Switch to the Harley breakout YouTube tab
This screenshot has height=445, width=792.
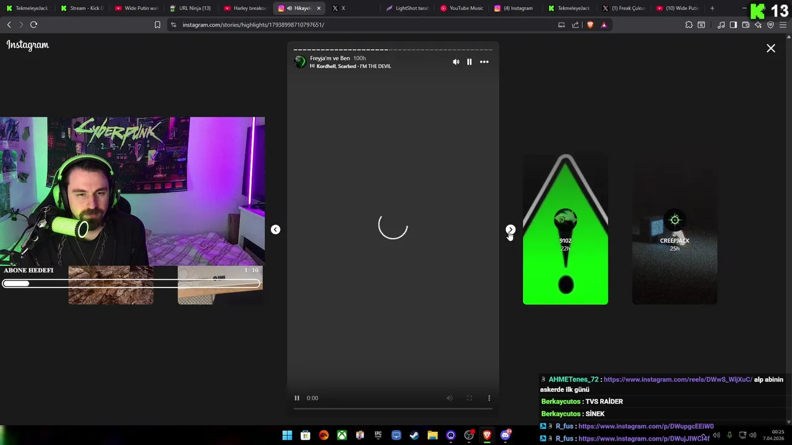[245, 8]
